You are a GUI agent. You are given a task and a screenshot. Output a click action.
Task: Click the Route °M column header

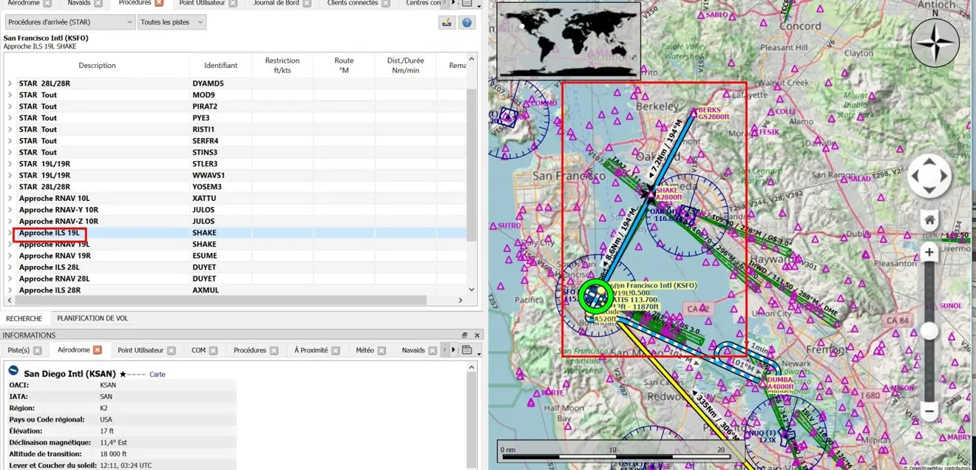(x=344, y=65)
